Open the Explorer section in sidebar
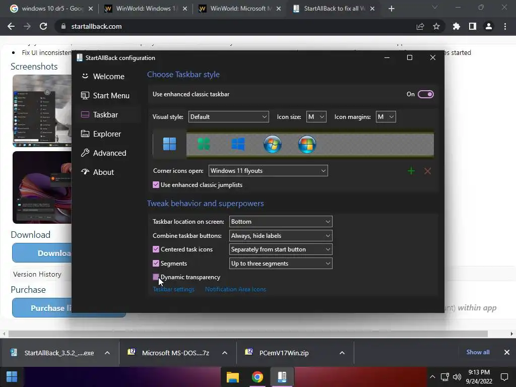 tap(108, 134)
